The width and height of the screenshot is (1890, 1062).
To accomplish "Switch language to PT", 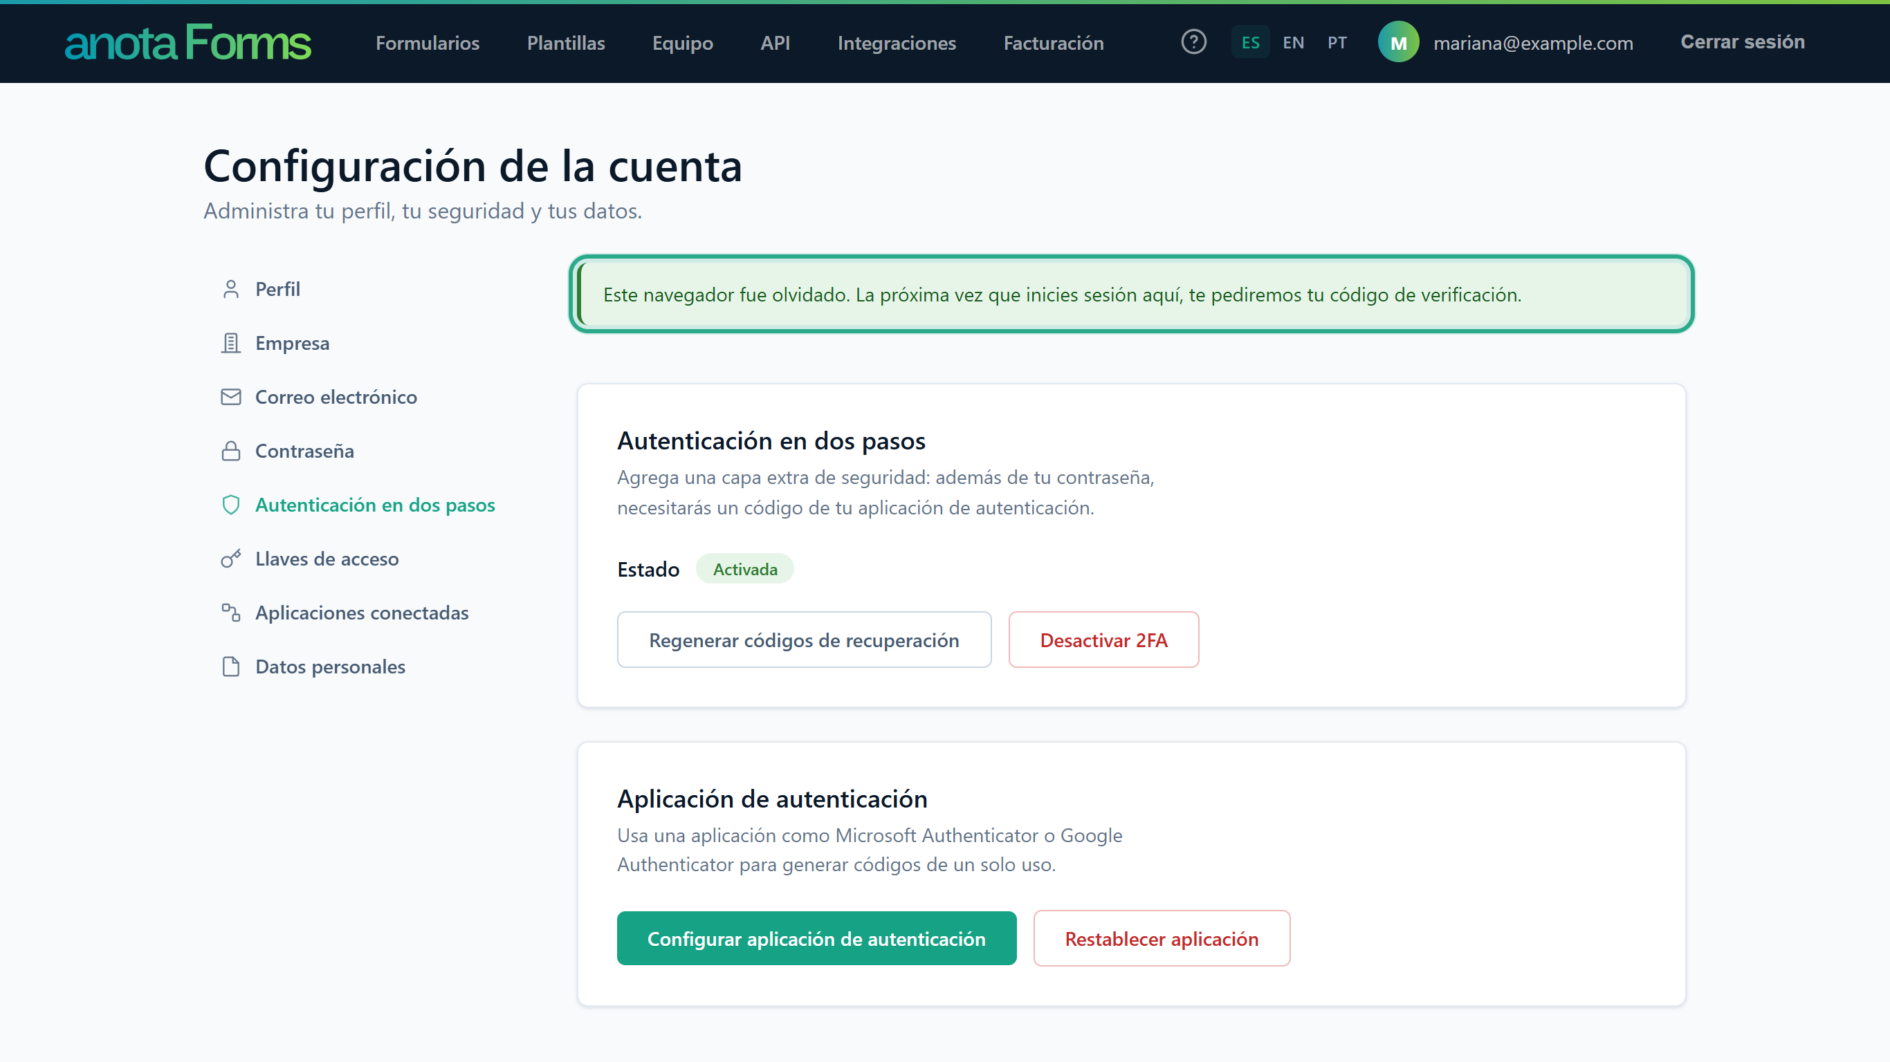I will 1337,43.
